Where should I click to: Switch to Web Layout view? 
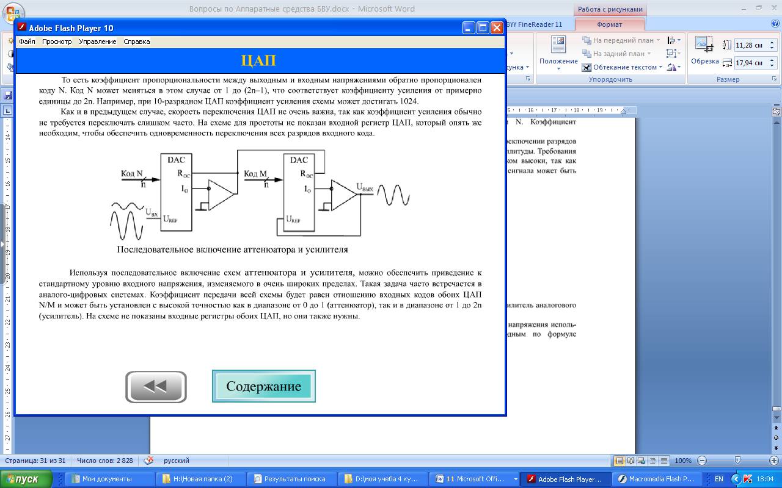(x=640, y=461)
